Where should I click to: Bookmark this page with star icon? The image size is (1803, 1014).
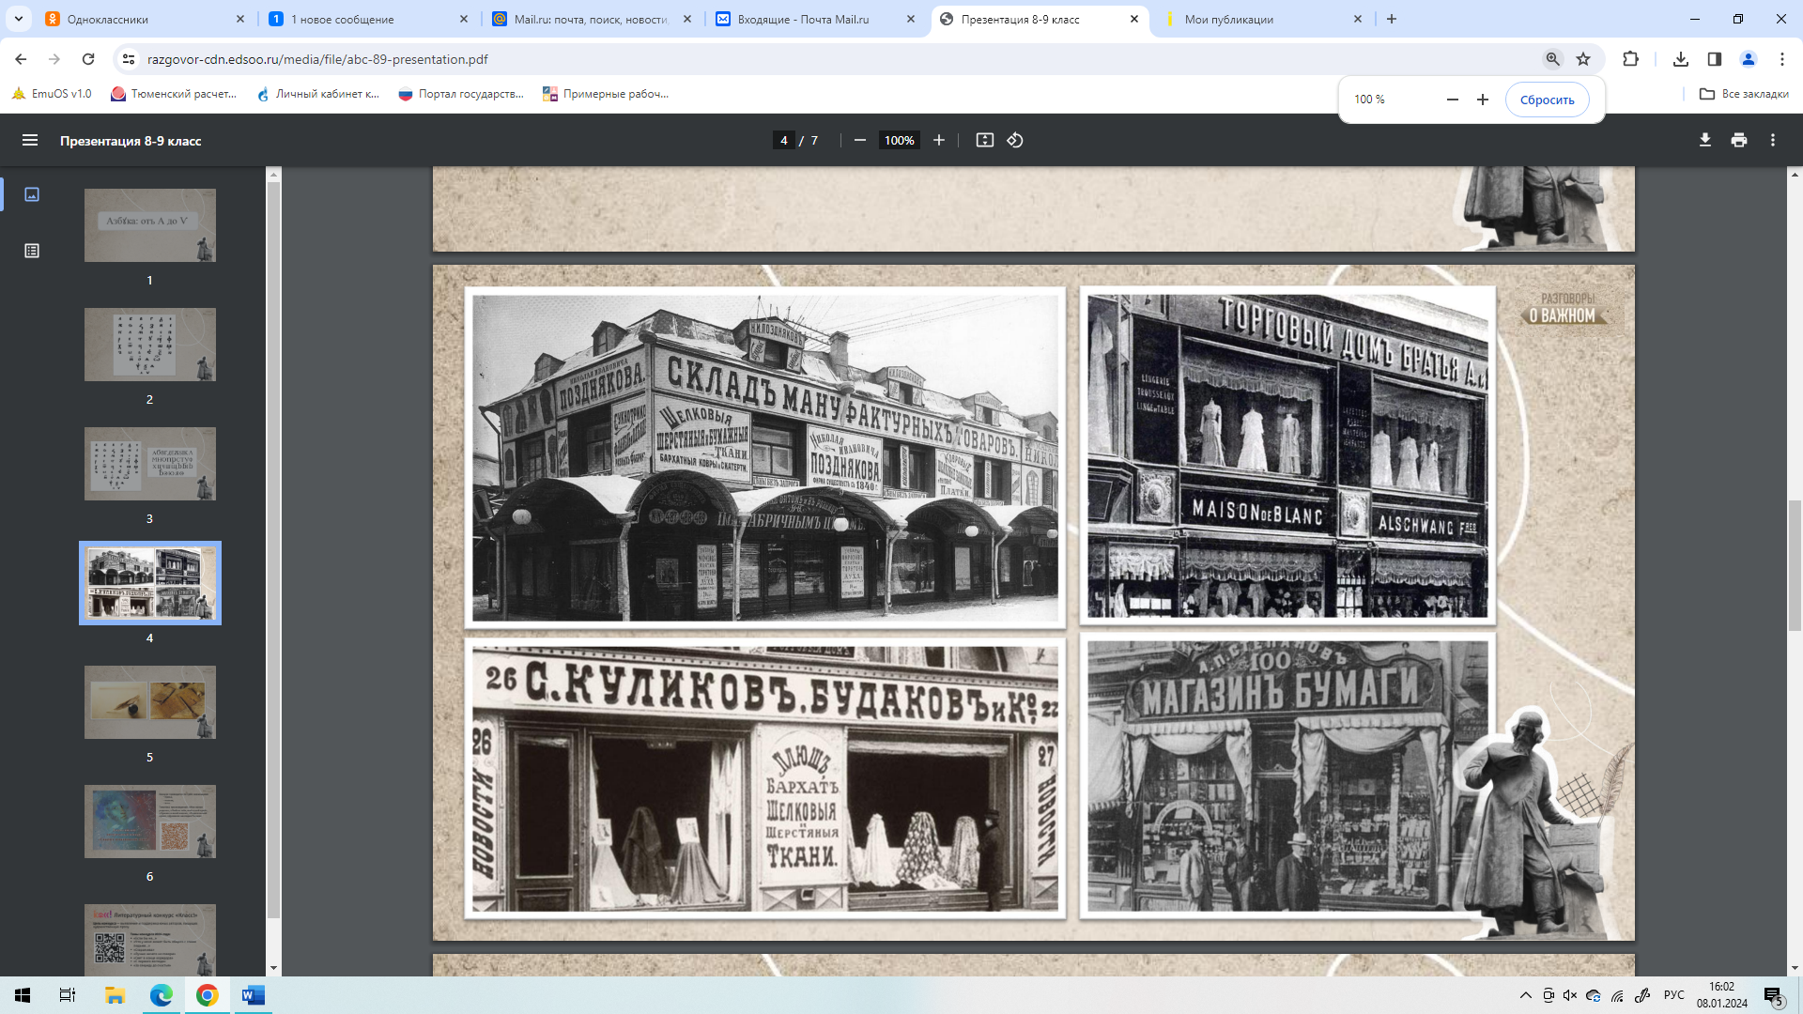click(1583, 59)
